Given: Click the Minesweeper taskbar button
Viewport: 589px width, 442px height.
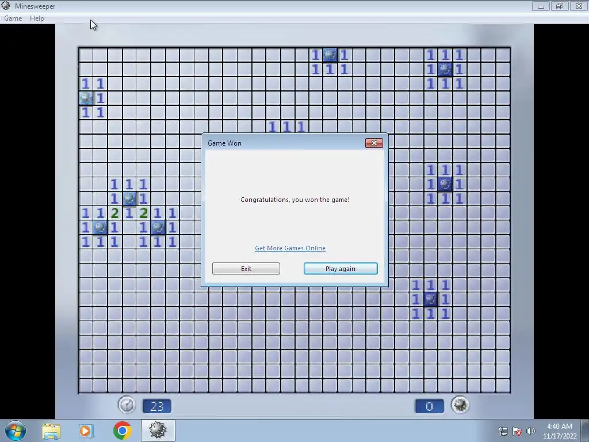Looking at the screenshot, I should coord(158,430).
